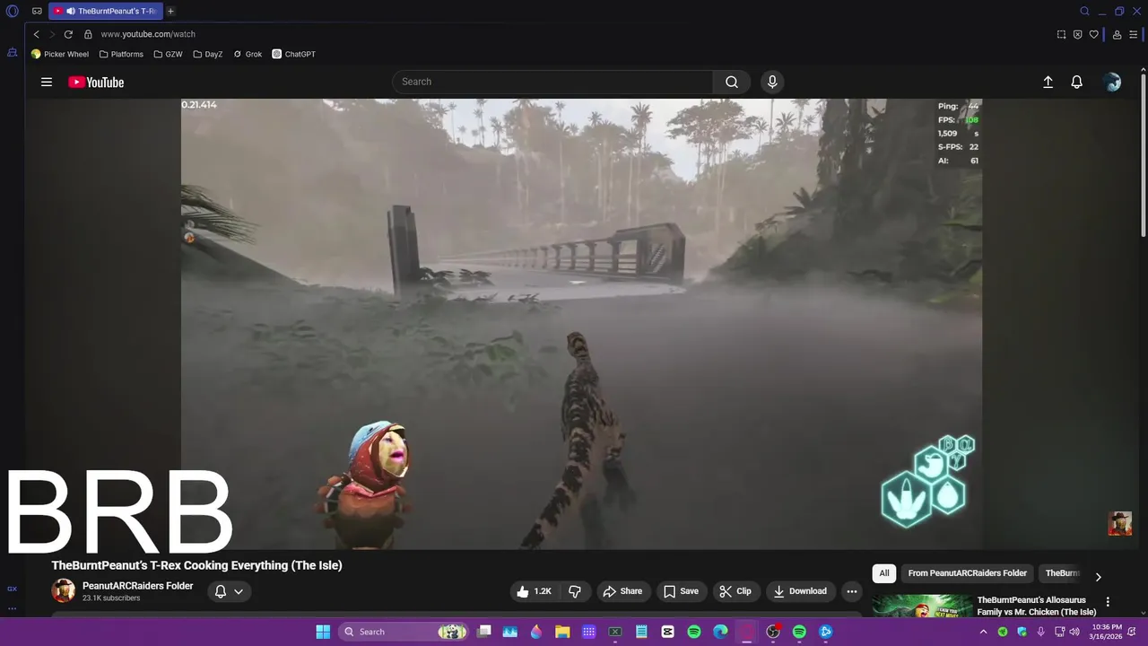The height and width of the screenshot is (646, 1148).
Task: Open the first Spotify taskbar icon
Action: (694, 632)
